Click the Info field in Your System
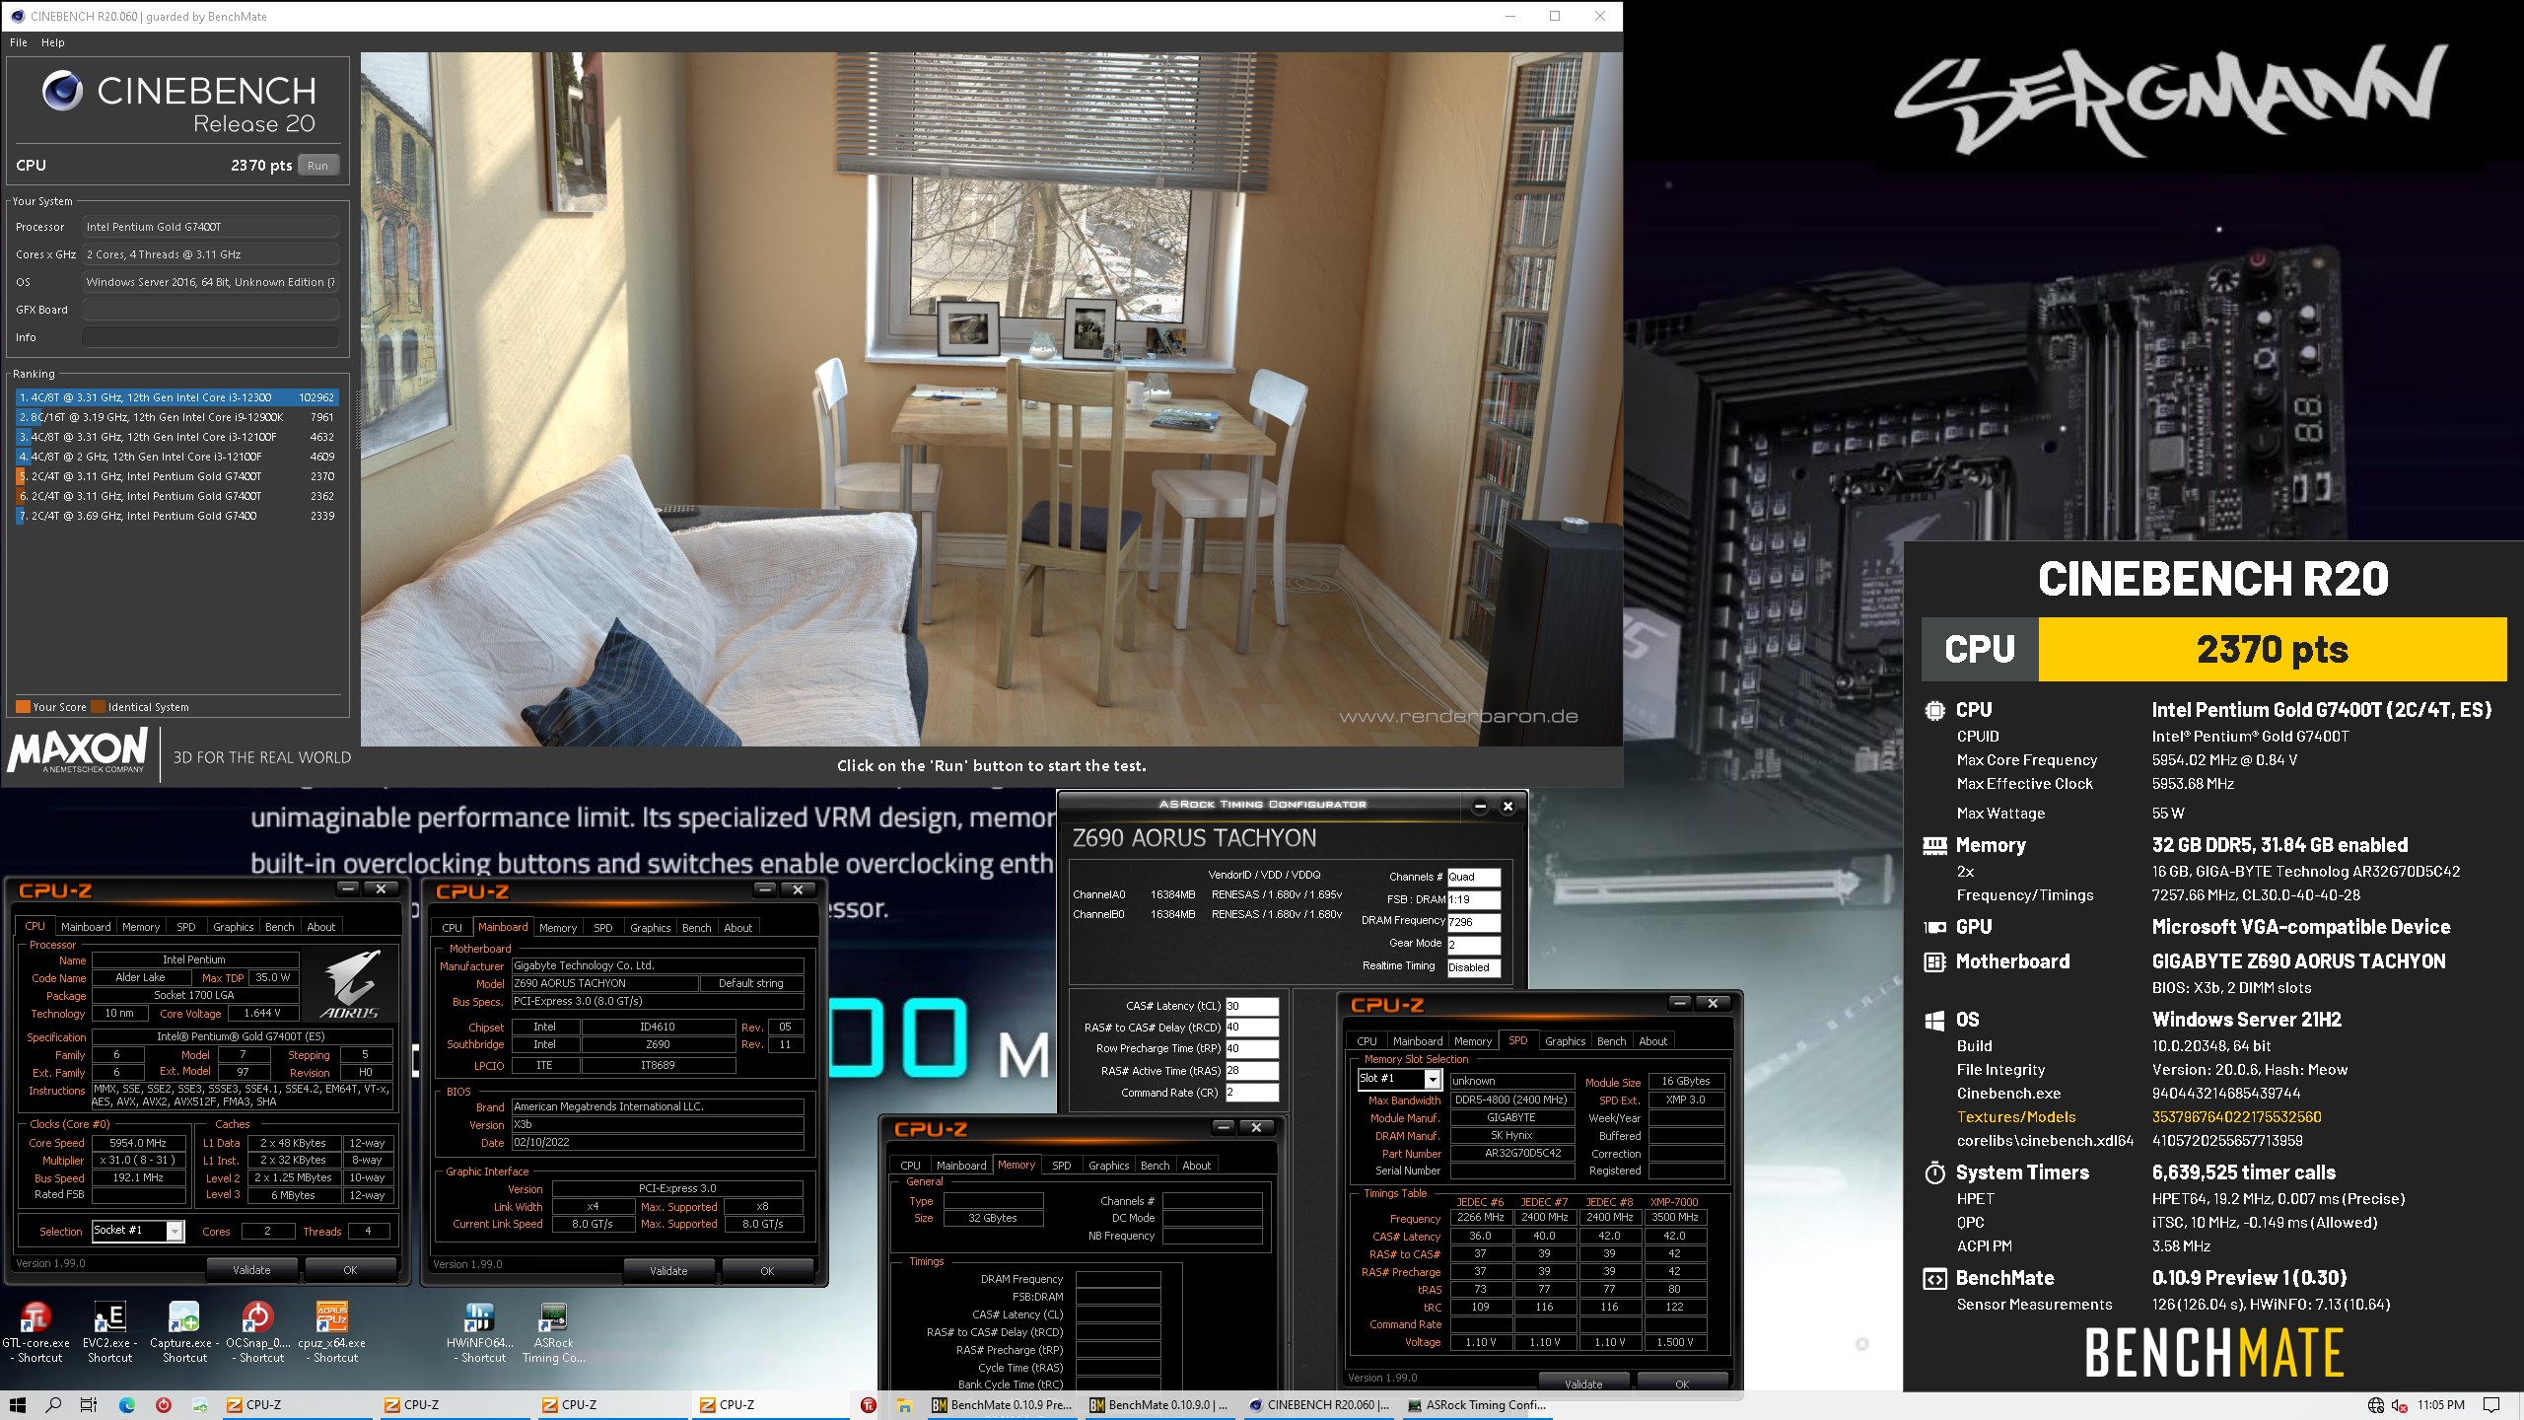This screenshot has height=1420, width=2524. pyautogui.click(x=210, y=337)
